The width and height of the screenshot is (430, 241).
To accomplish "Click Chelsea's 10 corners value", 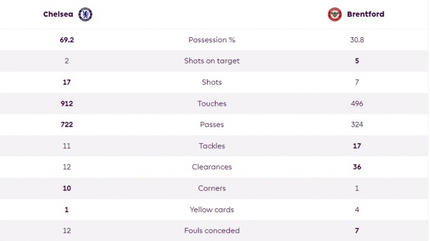I will (67, 188).
